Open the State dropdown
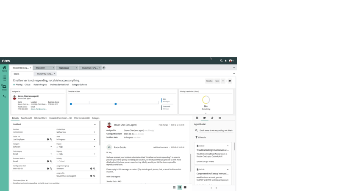339x191 pixels. pos(76,139)
